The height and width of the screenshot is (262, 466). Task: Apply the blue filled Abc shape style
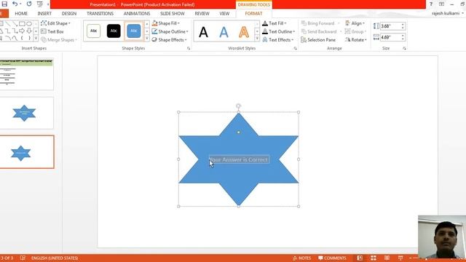[x=134, y=31]
